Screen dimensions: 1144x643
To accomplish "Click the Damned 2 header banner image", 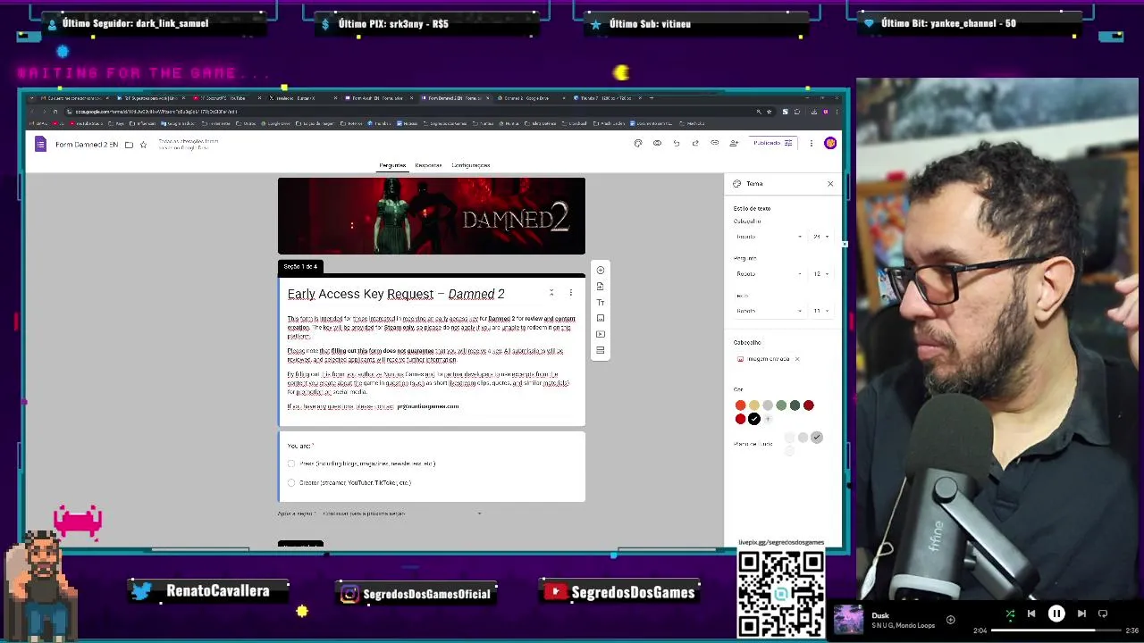I will click(432, 216).
